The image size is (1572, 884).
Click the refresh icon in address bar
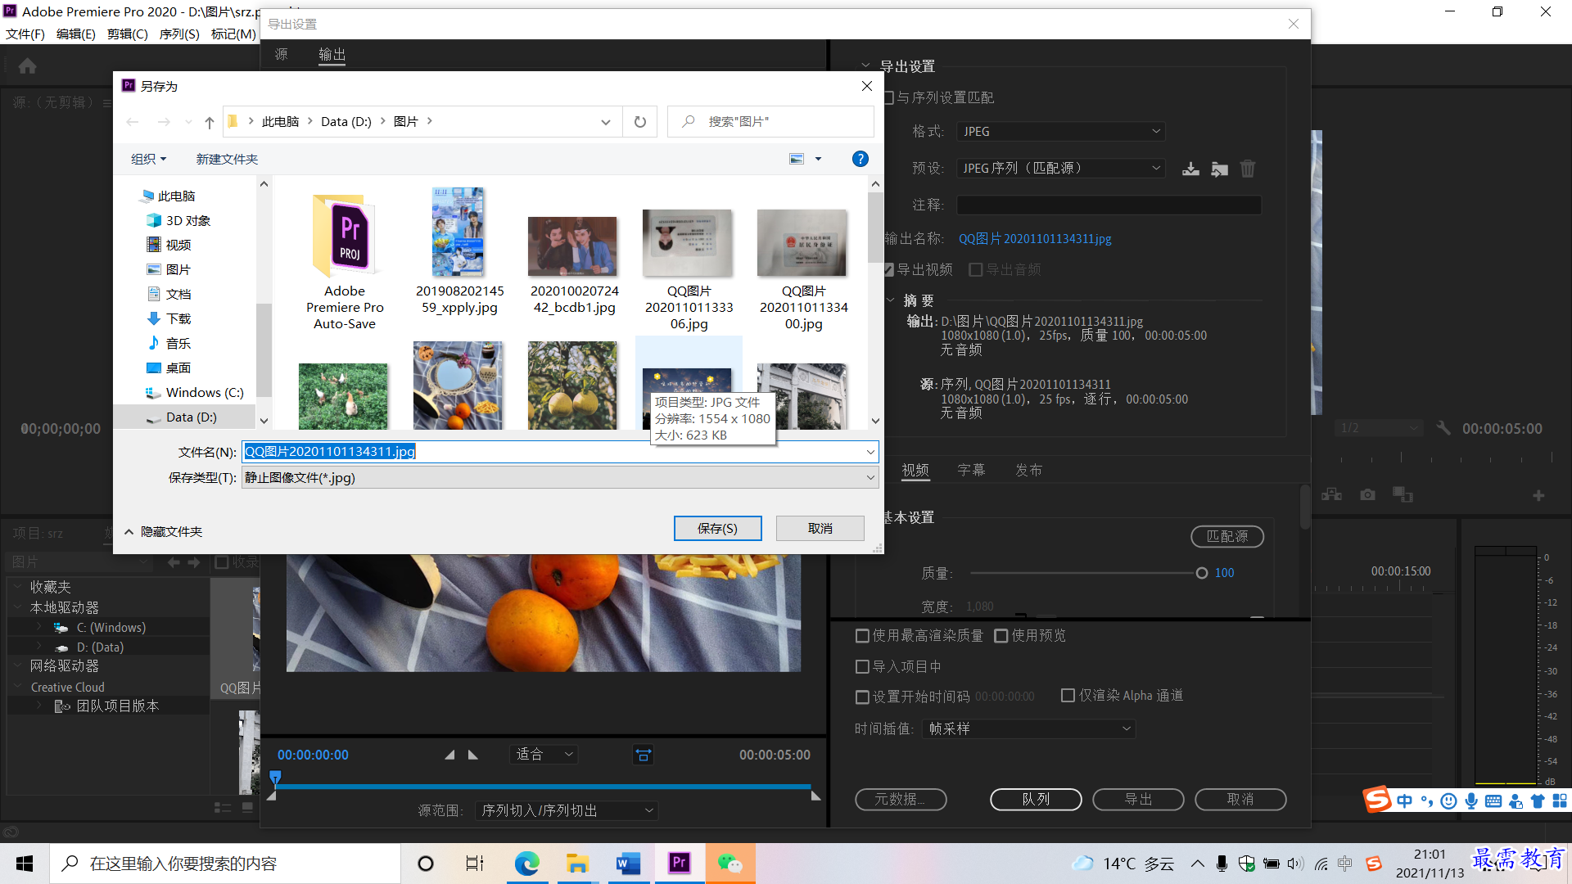[x=640, y=122]
